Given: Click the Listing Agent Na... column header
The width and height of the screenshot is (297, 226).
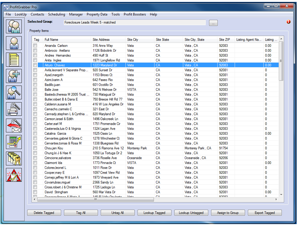Looking at the screenshot, I should click(x=249, y=40).
